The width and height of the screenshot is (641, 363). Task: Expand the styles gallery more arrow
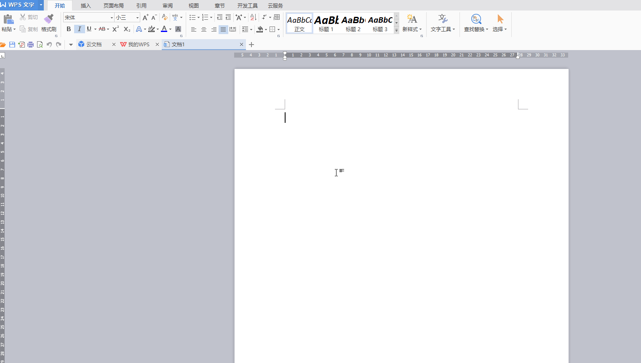[396, 30]
